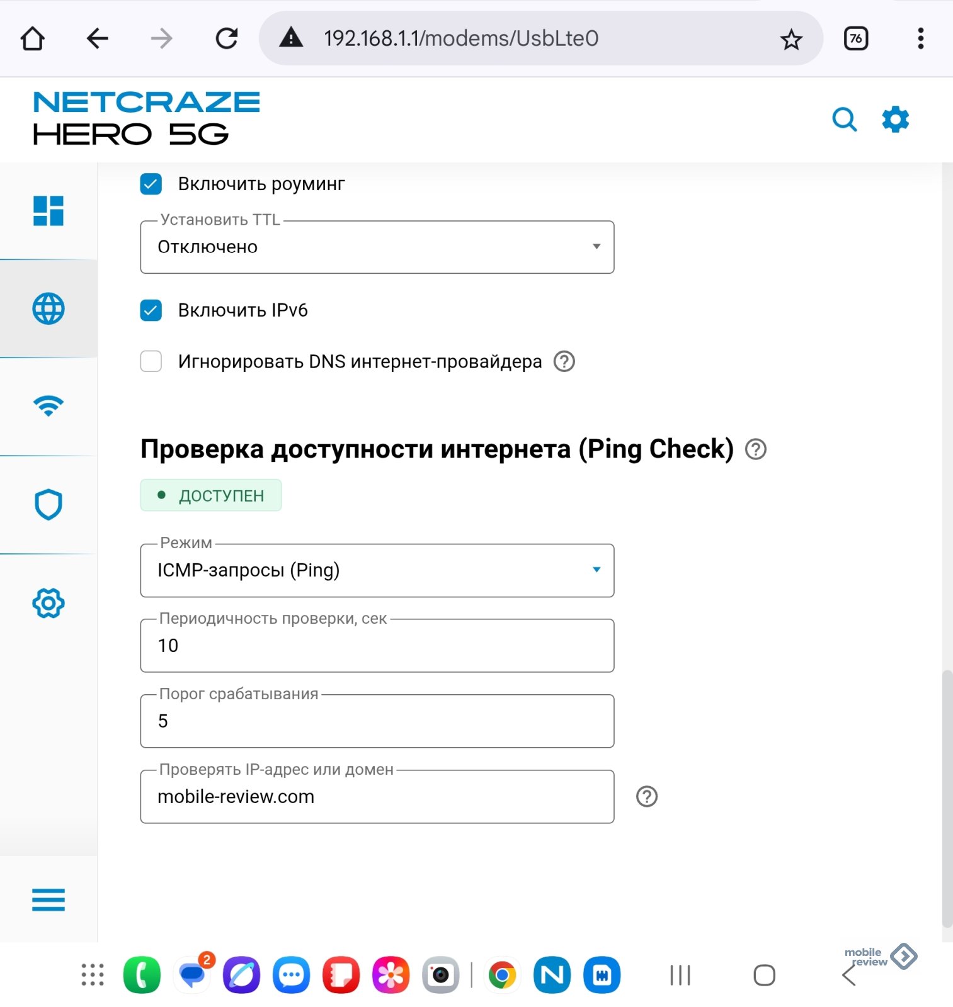Screen dimensions: 953x1007
Task: Click the NETCRAZE HERO 5G logo
Action: tap(146, 118)
